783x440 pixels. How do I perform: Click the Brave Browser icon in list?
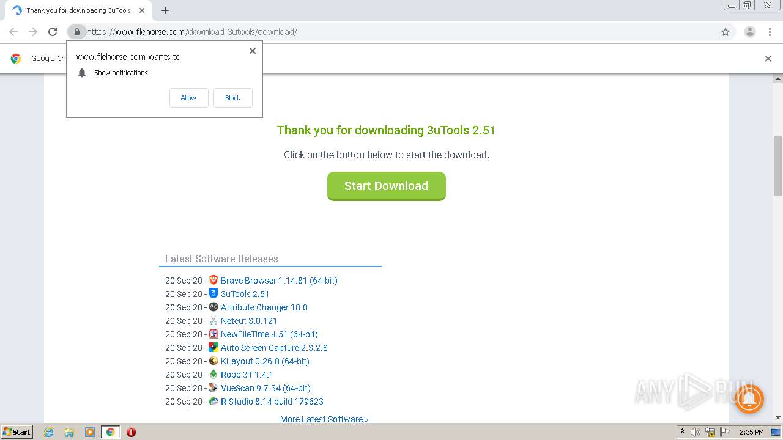point(213,280)
